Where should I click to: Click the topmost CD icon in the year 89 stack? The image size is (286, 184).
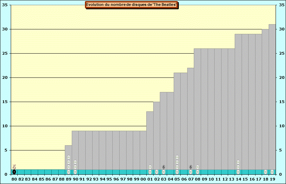(69, 157)
